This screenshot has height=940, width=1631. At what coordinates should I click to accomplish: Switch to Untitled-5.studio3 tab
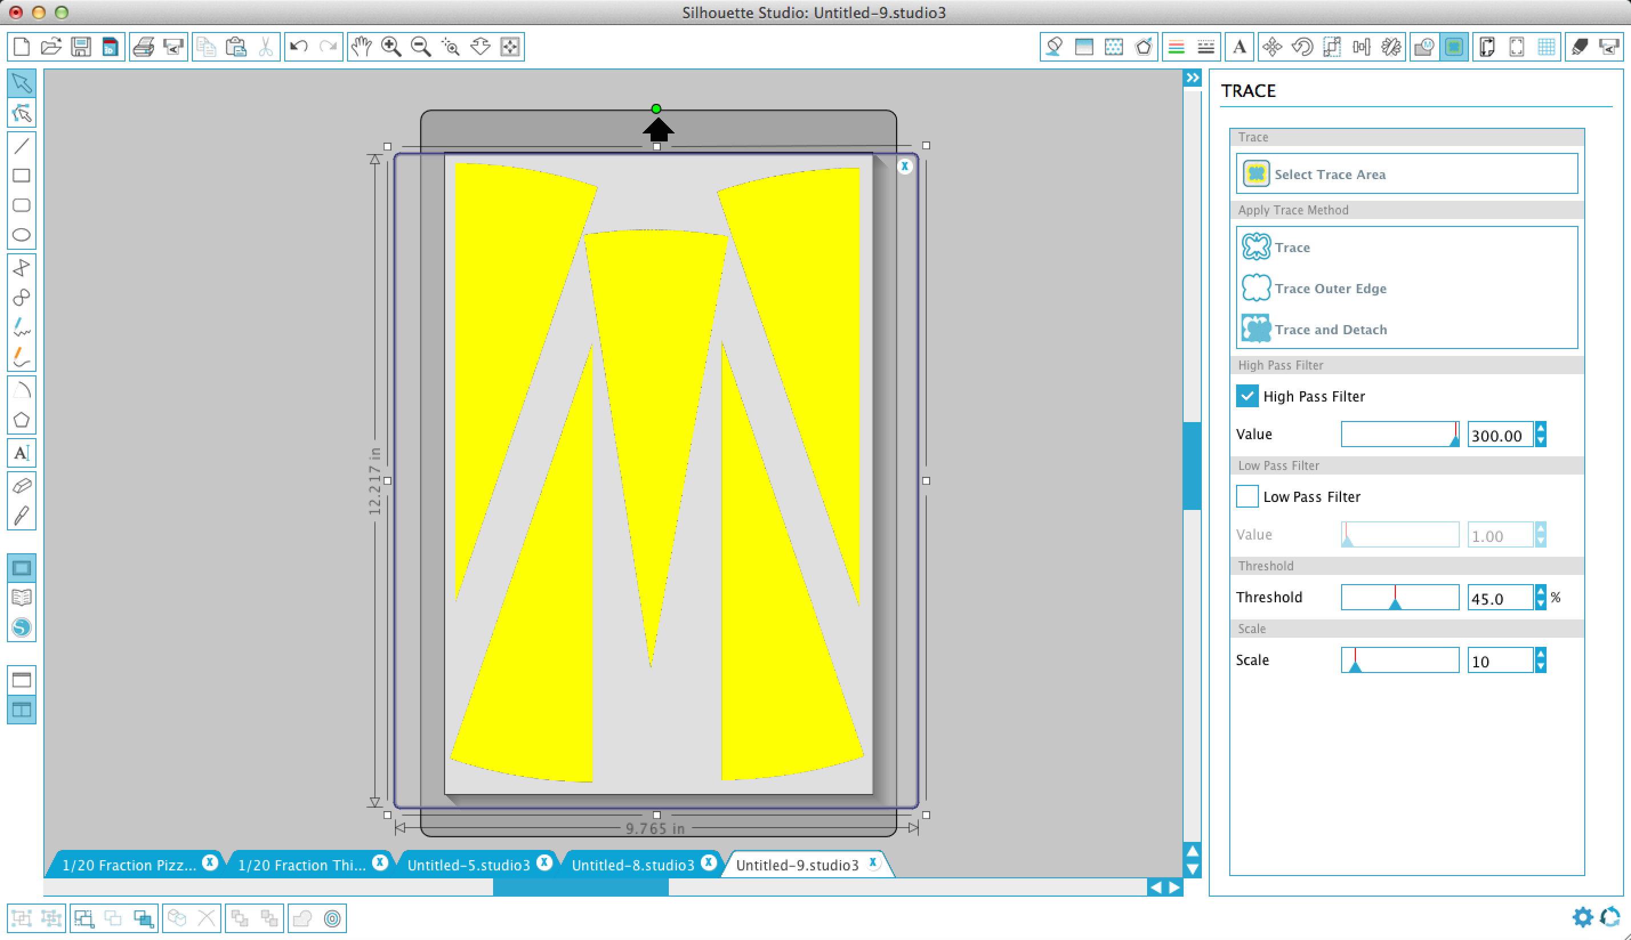pyautogui.click(x=469, y=865)
